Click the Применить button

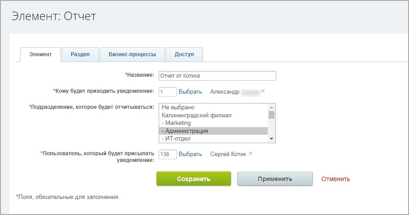pos(275,179)
